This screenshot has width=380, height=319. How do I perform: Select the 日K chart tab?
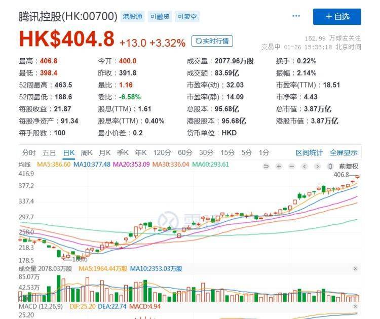[69, 152]
